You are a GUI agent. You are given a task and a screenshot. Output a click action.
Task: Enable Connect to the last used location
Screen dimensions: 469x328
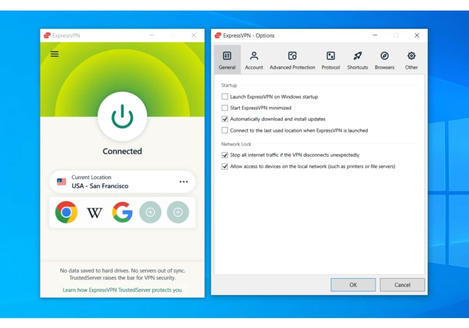click(225, 130)
